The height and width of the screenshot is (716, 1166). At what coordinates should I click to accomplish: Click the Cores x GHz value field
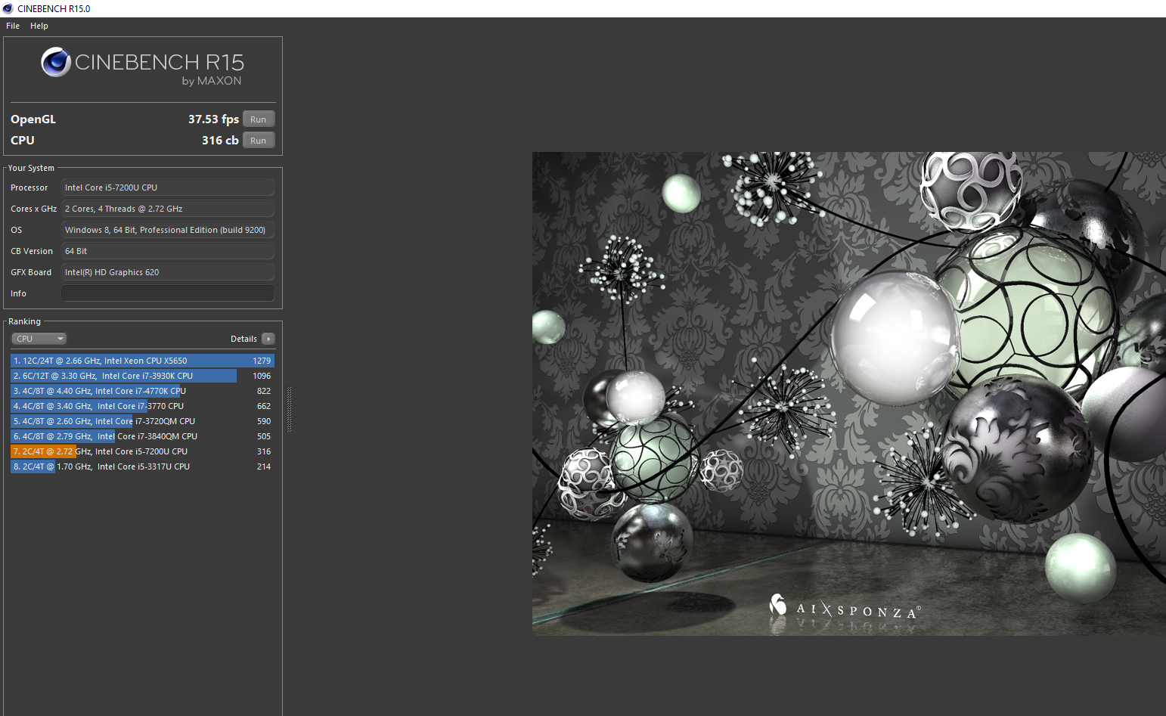click(168, 209)
